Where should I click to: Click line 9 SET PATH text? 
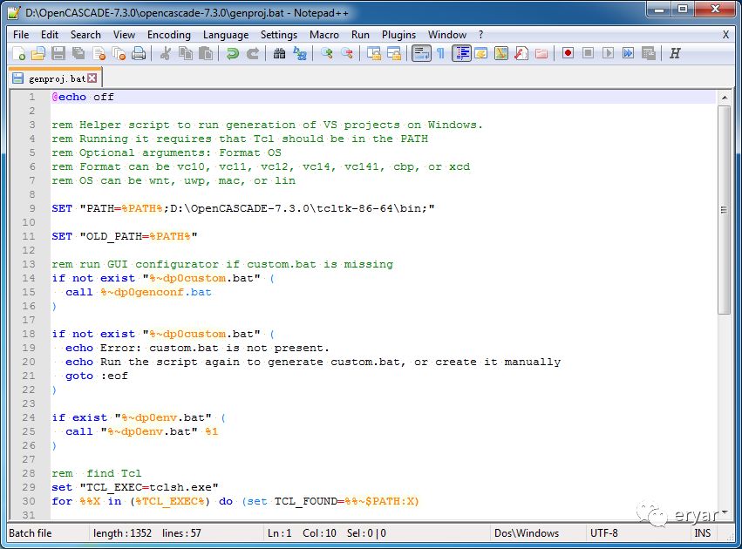click(242, 208)
